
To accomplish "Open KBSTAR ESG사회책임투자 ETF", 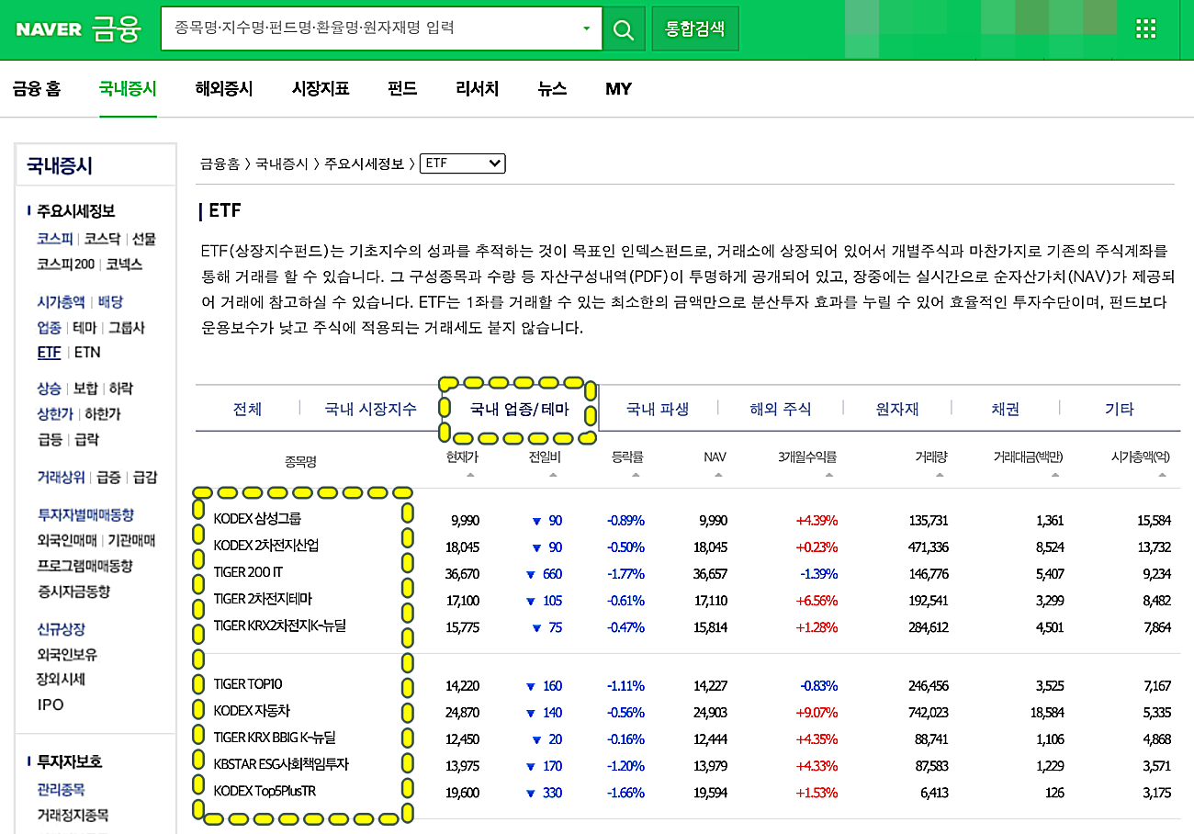I will point(281,765).
